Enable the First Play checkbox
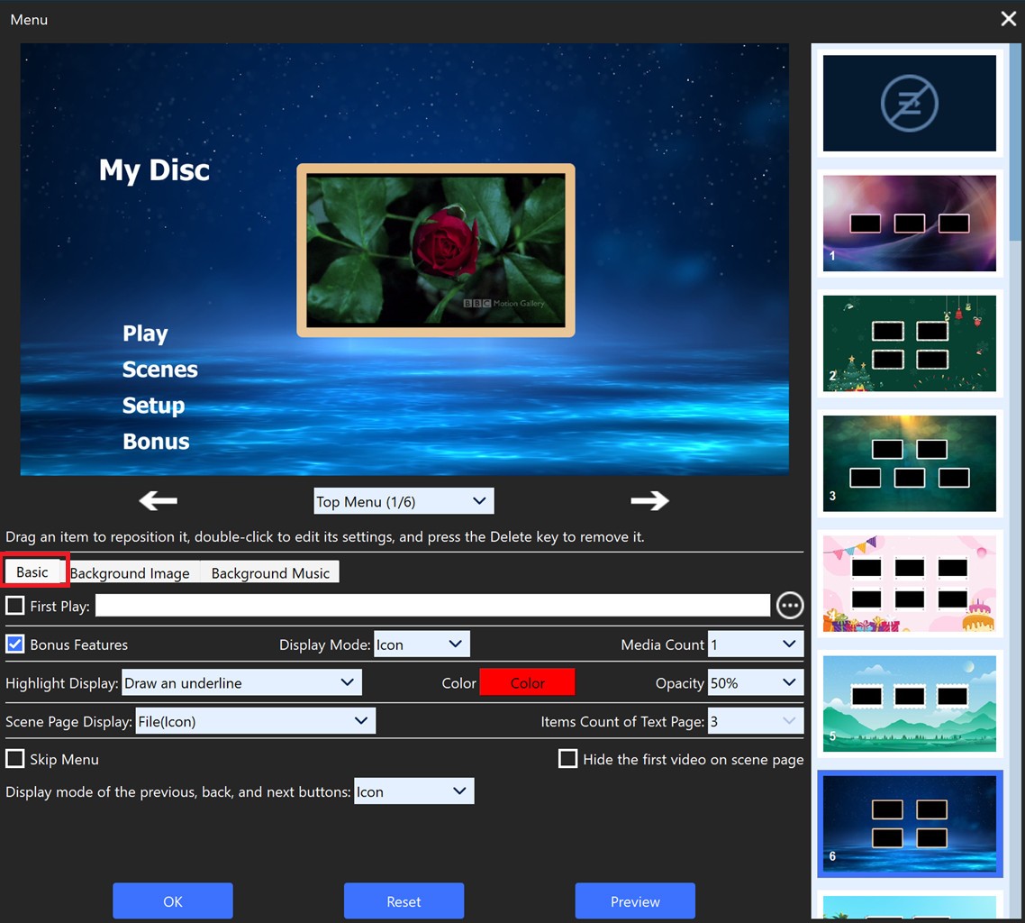This screenshot has height=923, width=1025. [x=14, y=605]
